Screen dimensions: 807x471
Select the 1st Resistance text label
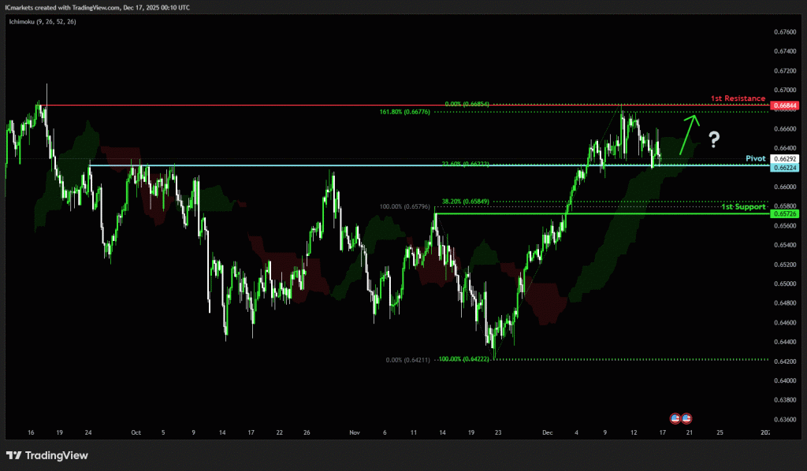[x=738, y=98]
